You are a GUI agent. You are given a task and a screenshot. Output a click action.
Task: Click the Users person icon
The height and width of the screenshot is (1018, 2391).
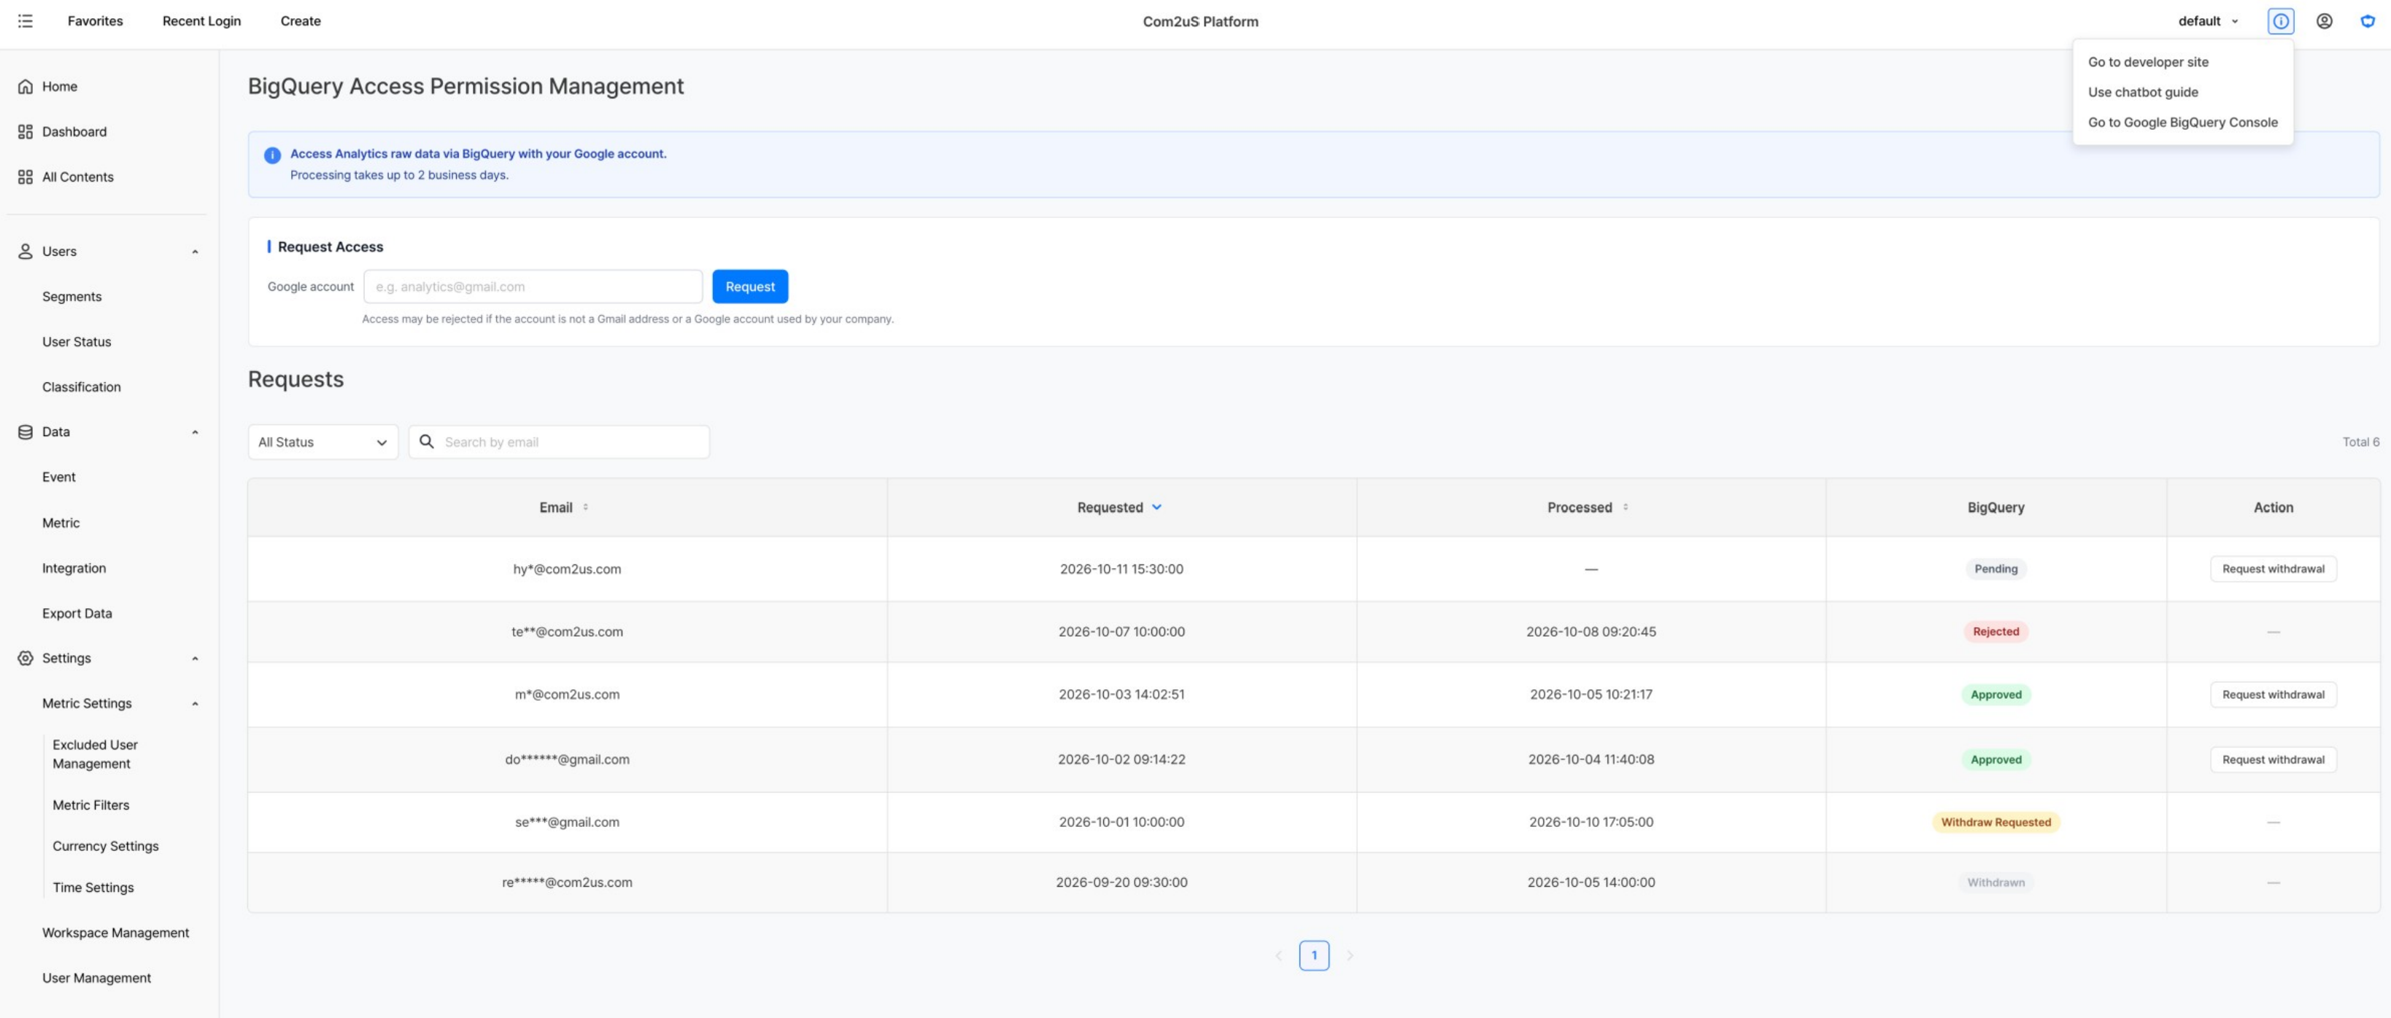tap(25, 252)
